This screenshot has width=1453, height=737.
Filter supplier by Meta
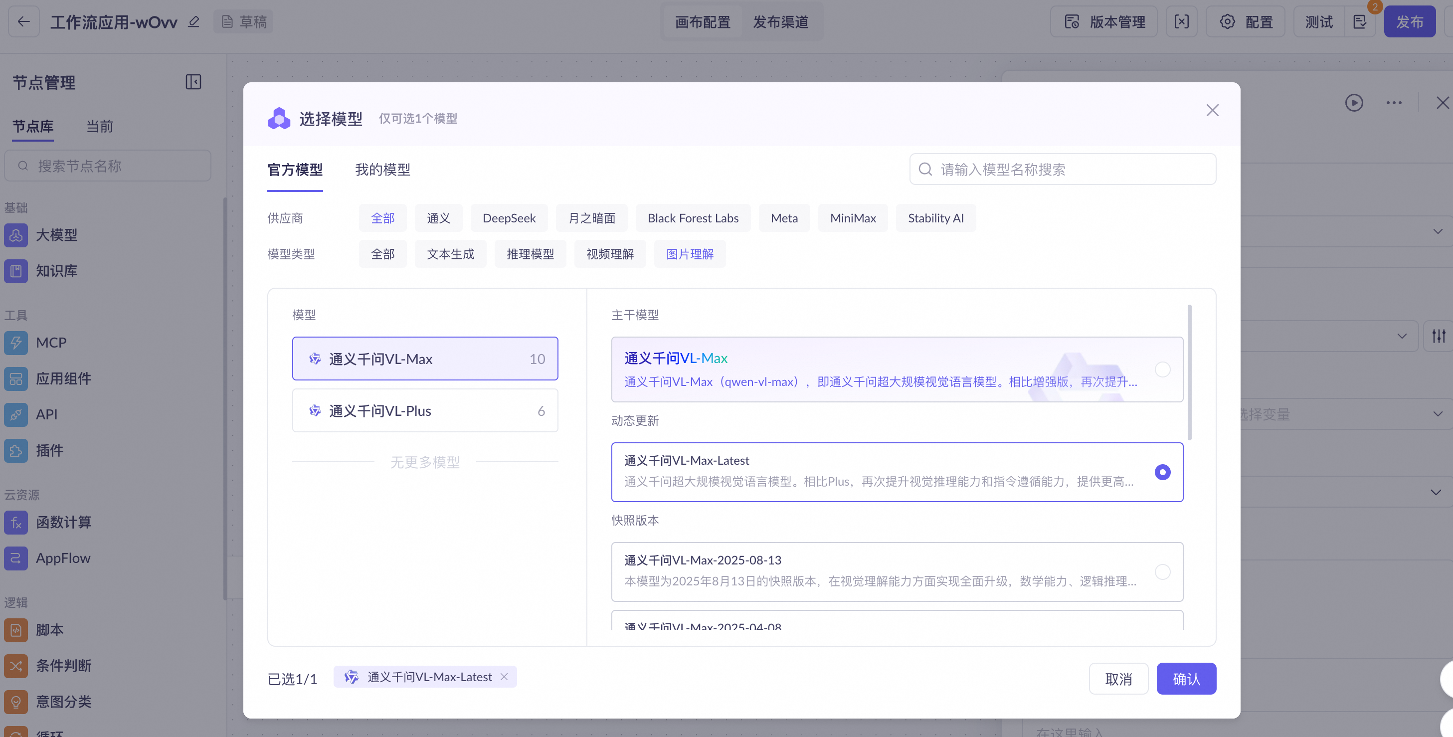[x=783, y=218]
